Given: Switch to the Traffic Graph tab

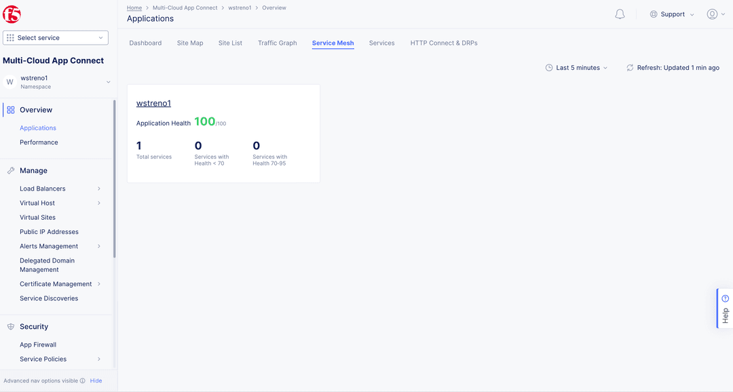Looking at the screenshot, I should [277, 43].
